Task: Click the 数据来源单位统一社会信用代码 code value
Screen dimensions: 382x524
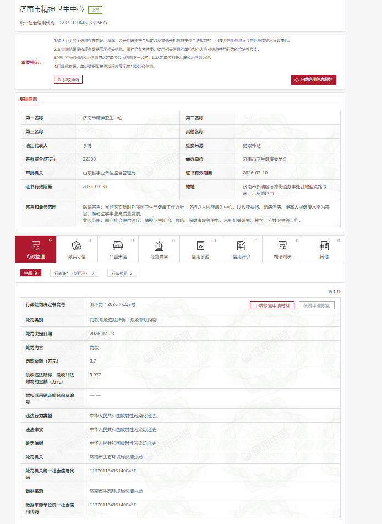Action: click(x=113, y=505)
